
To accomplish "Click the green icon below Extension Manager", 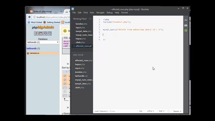I will pos(186,31).
